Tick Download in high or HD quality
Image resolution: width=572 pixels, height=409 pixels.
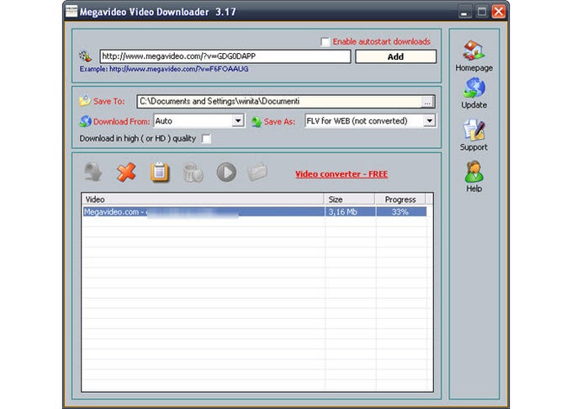(x=206, y=139)
